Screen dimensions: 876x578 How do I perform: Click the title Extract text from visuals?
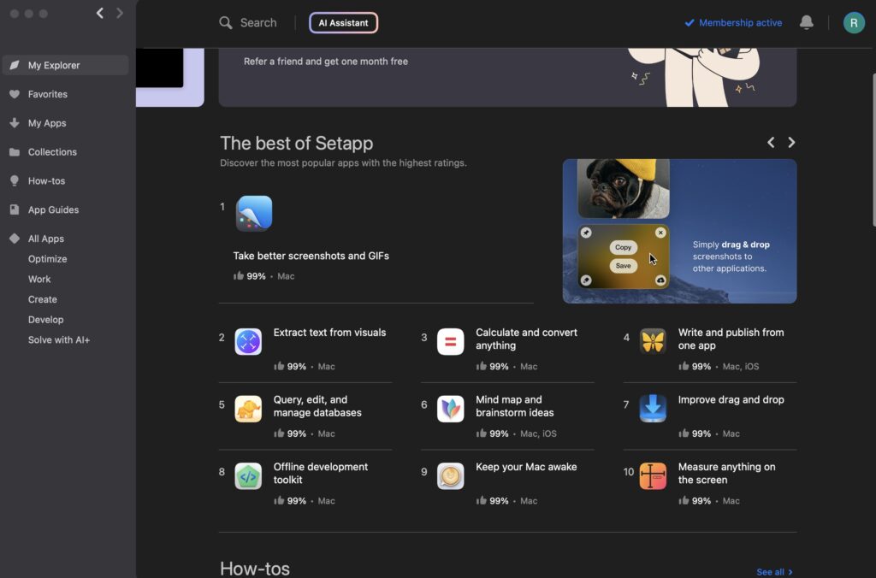(x=329, y=333)
